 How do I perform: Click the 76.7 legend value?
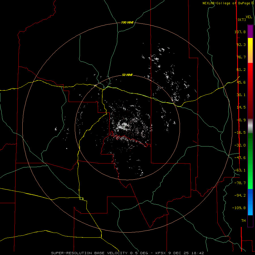pyautogui.click(x=241, y=57)
